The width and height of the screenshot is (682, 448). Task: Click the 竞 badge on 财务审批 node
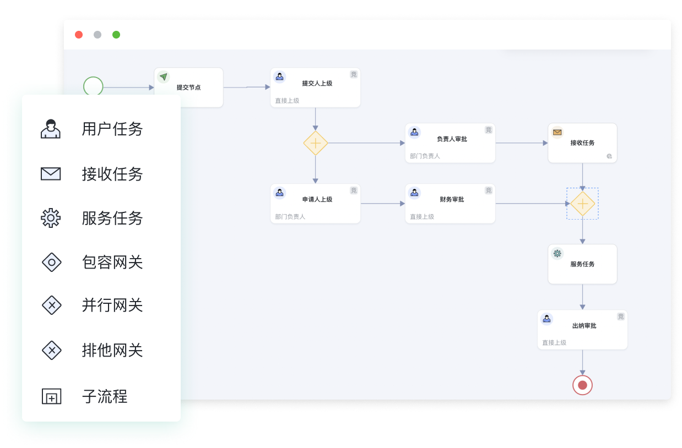coord(489,190)
